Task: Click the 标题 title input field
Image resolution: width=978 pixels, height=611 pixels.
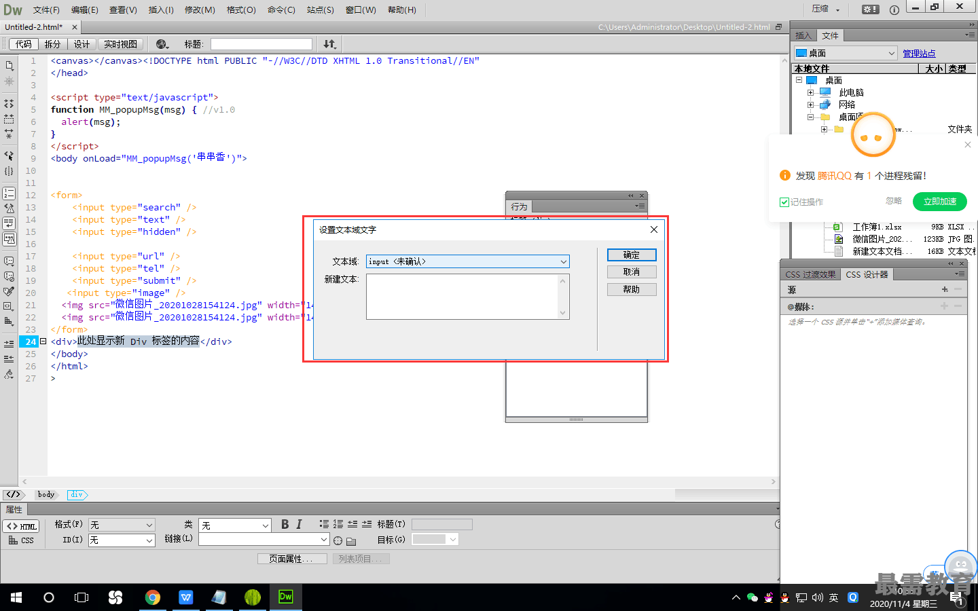Action: [x=261, y=44]
